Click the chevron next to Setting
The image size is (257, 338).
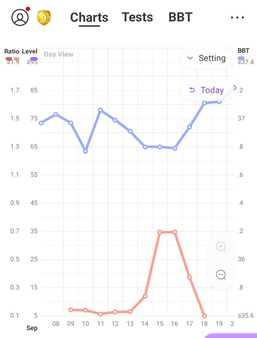coord(190,58)
